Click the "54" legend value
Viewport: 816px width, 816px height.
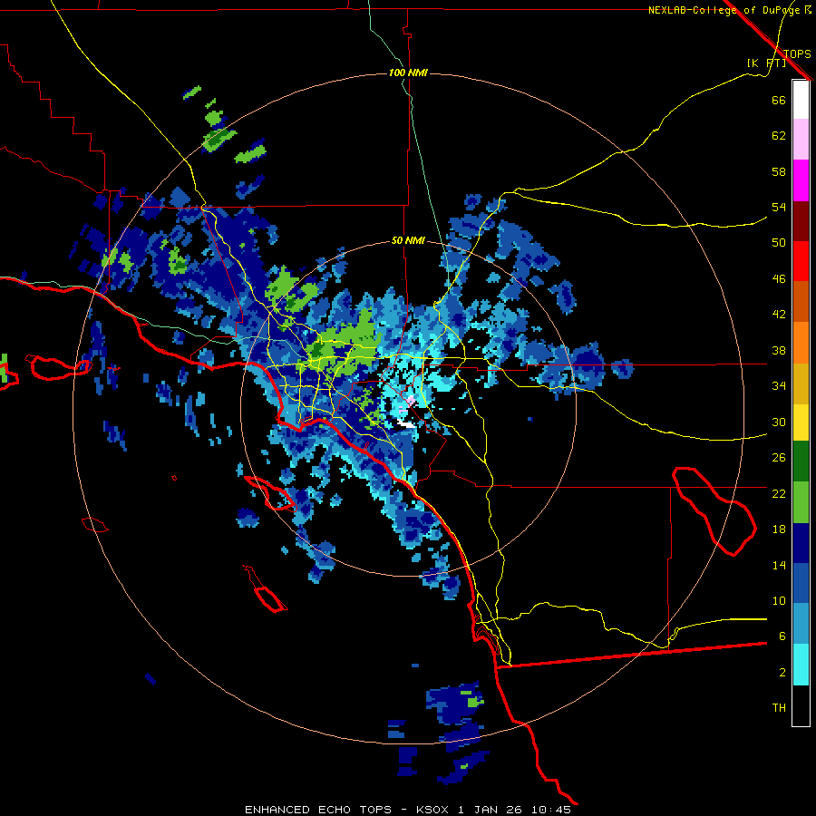[x=779, y=207]
